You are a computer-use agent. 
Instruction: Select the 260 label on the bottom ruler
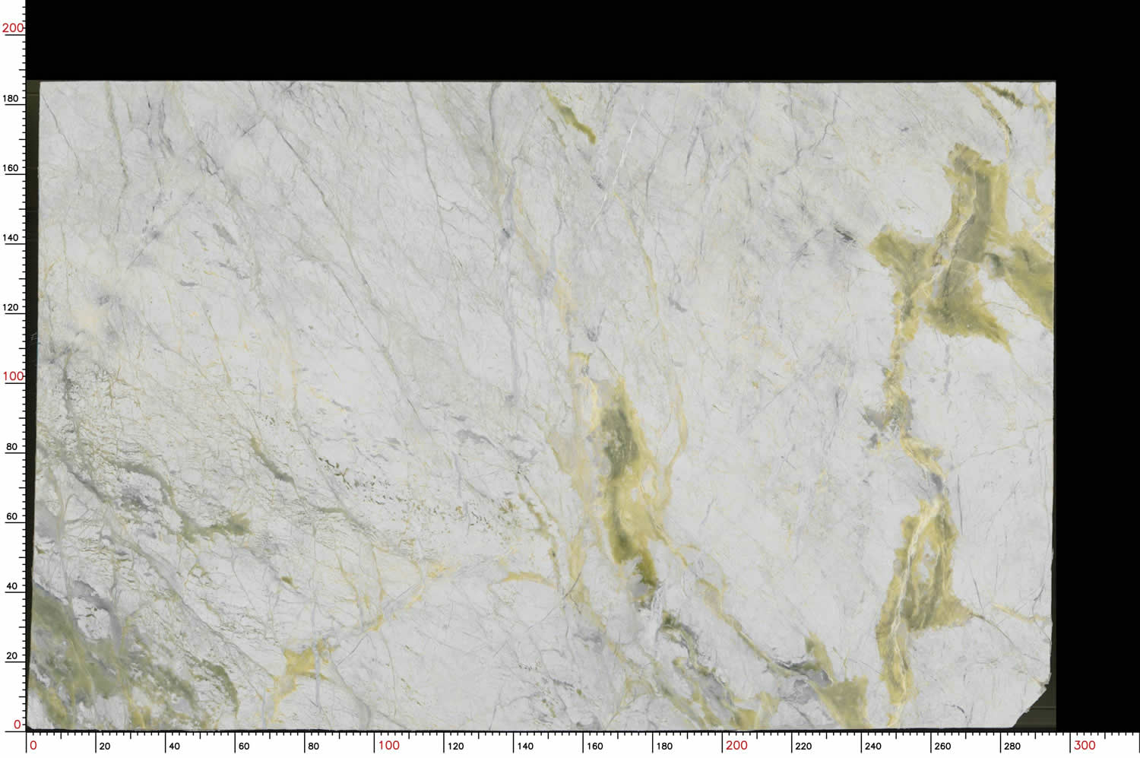coord(942,746)
